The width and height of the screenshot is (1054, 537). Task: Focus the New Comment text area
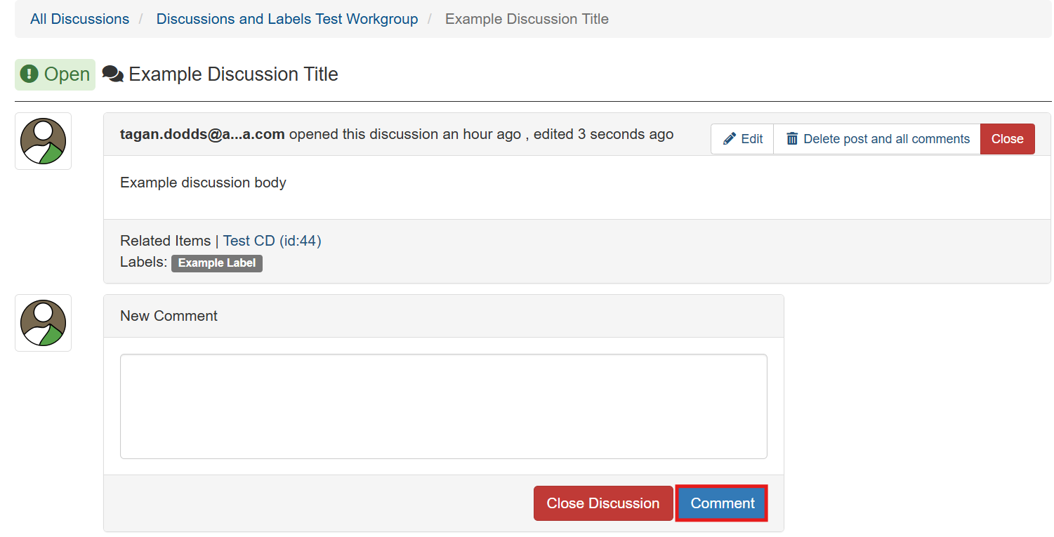pos(443,406)
